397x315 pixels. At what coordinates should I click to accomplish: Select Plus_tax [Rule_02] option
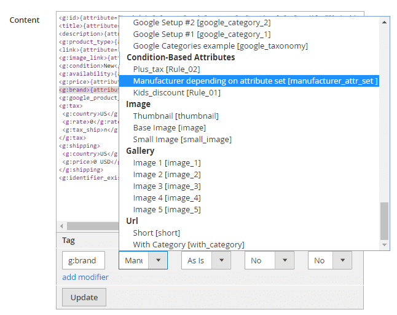click(x=166, y=70)
